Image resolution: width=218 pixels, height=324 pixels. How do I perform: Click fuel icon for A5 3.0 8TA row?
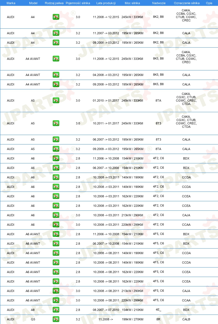pos(56,100)
